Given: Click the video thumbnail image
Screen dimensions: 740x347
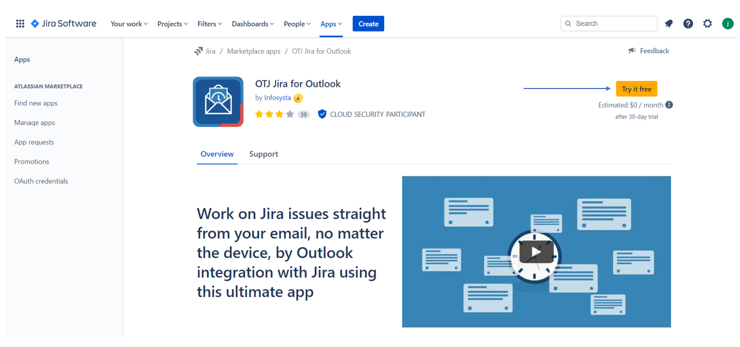Looking at the screenshot, I should pos(536,251).
